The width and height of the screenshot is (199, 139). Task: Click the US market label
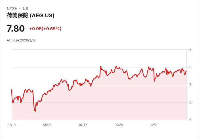tap(25, 9)
